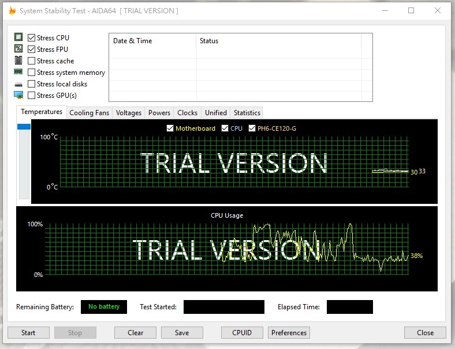Viewport: 455px width, 349px height.
Task: Click the AIDA64 flame icon in title bar
Action: (12, 11)
